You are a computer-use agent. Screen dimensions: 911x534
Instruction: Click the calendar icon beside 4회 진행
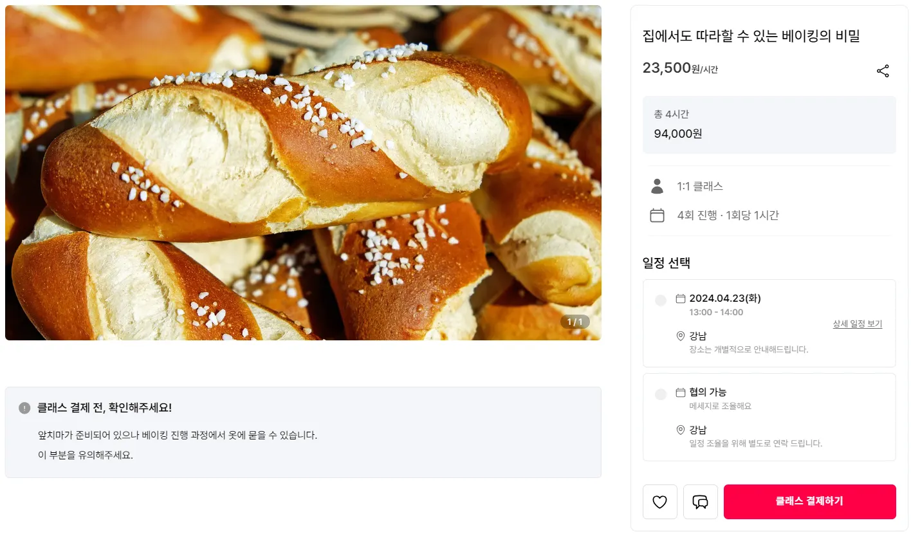657,216
